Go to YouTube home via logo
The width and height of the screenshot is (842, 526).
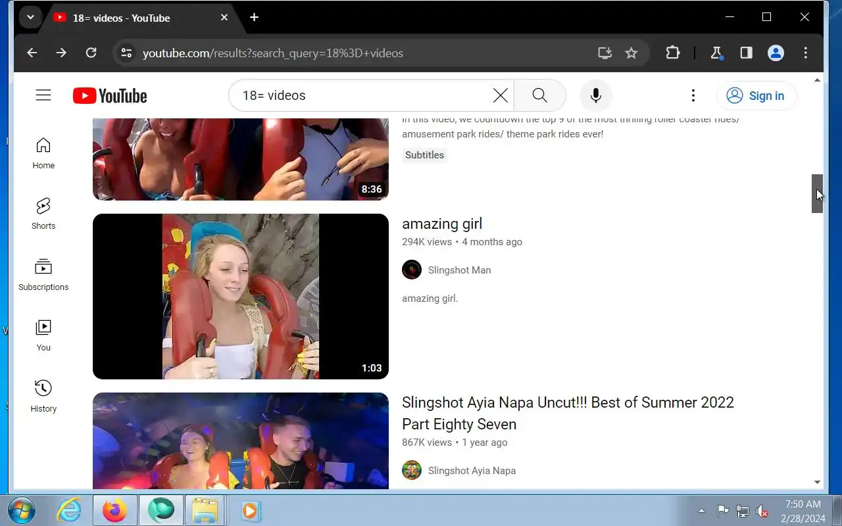pos(110,96)
